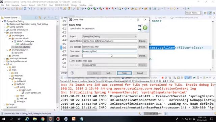Collapse the WEB-INF folder node
216x122 pixels.
click(x=12, y=84)
